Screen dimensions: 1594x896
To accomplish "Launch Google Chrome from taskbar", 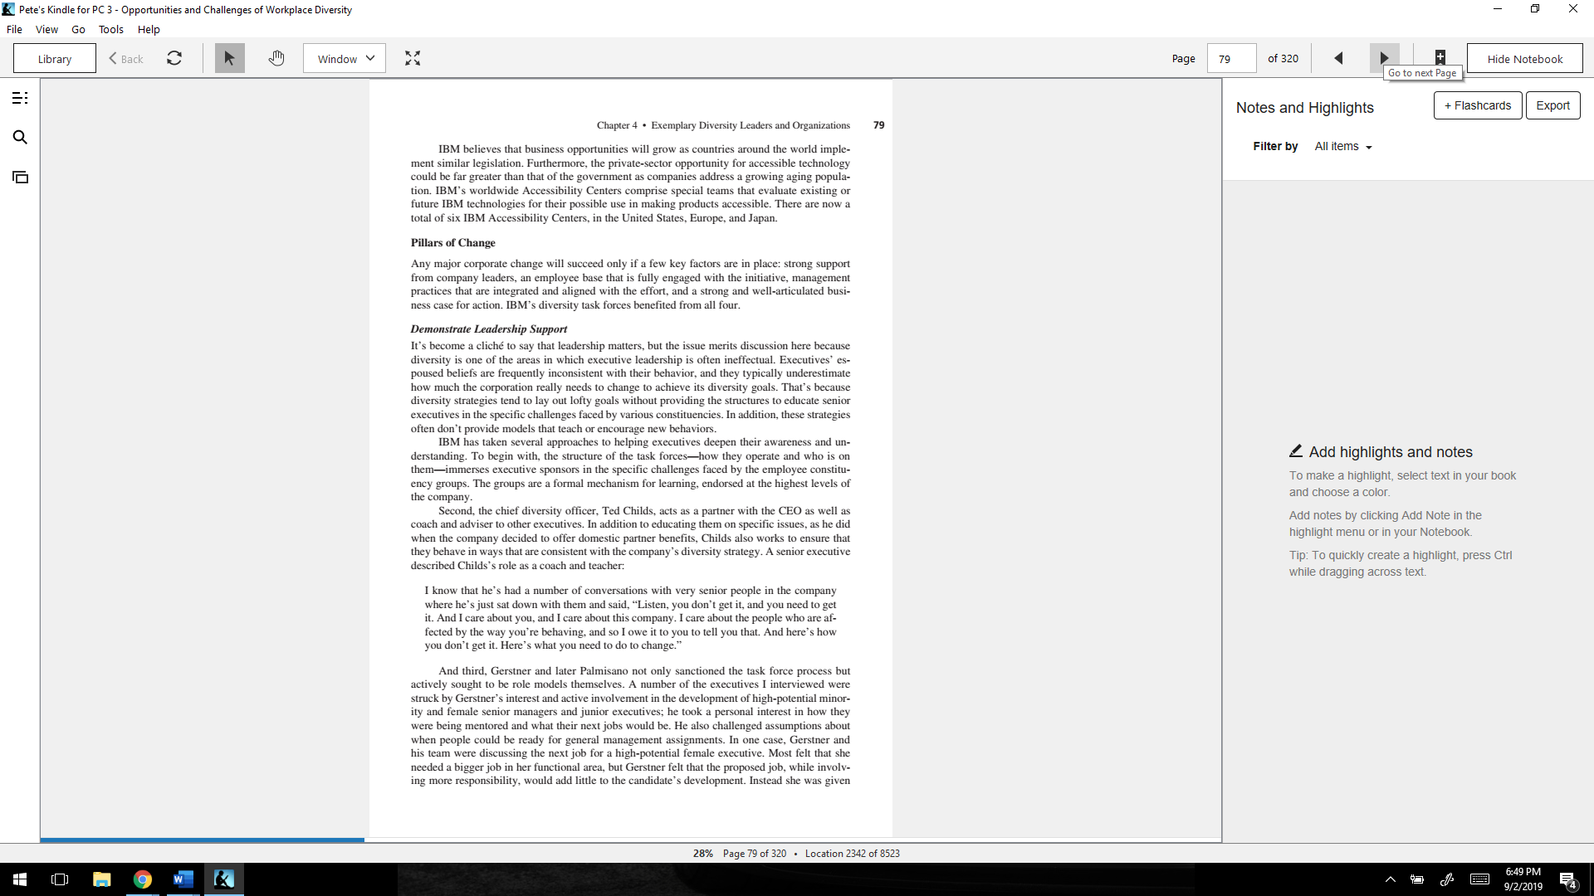I will coord(143,879).
